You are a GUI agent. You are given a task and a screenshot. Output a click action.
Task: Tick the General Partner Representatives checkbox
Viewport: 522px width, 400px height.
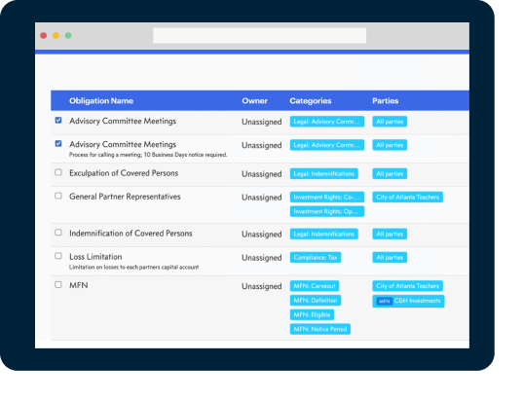58,196
